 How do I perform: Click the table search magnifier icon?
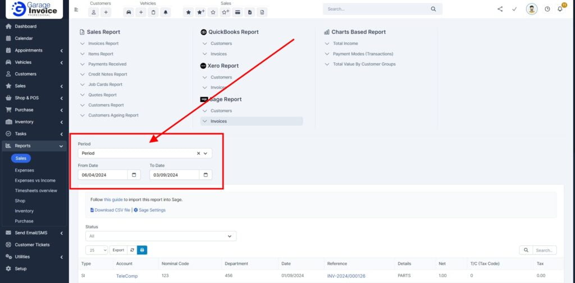click(x=526, y=250)
